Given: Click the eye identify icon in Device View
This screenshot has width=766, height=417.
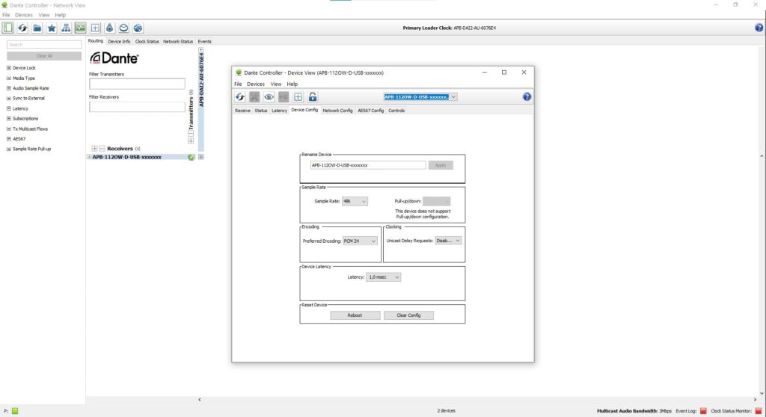Looking at the screenshot, I should click(269, 96).
